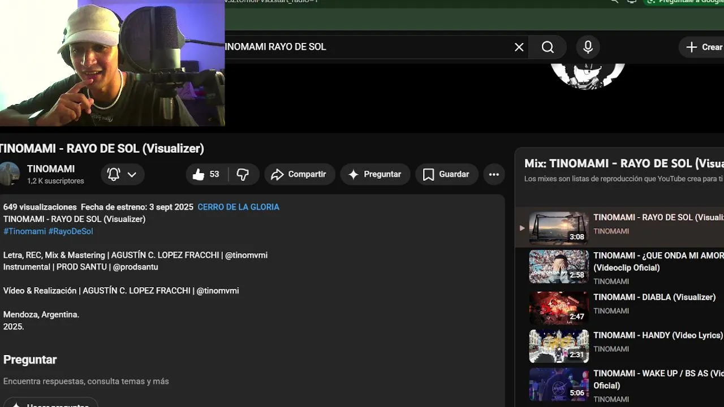This screenshot has width=724, height=407.
Task: Click the Mix: TINOMAMI - RAYO DE SOL heading
Action: (624, 163)
